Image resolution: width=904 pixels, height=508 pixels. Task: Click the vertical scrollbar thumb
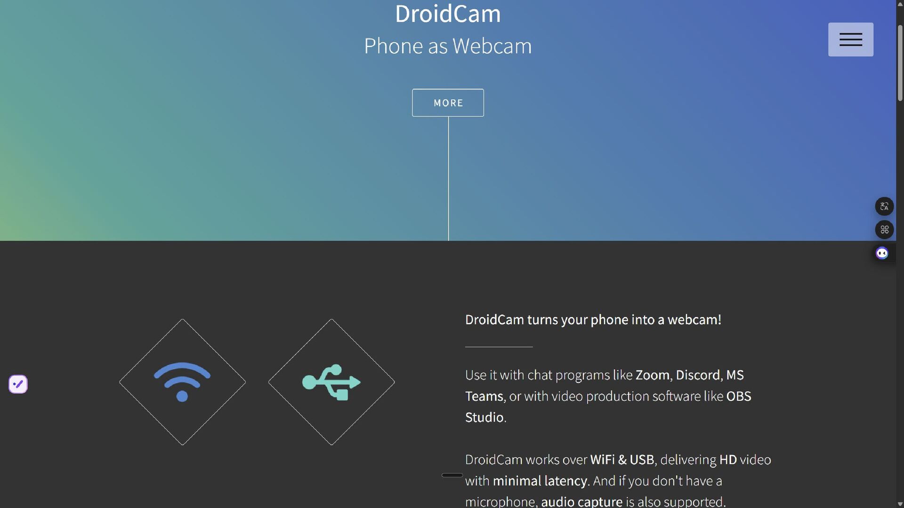click(900, 63)
